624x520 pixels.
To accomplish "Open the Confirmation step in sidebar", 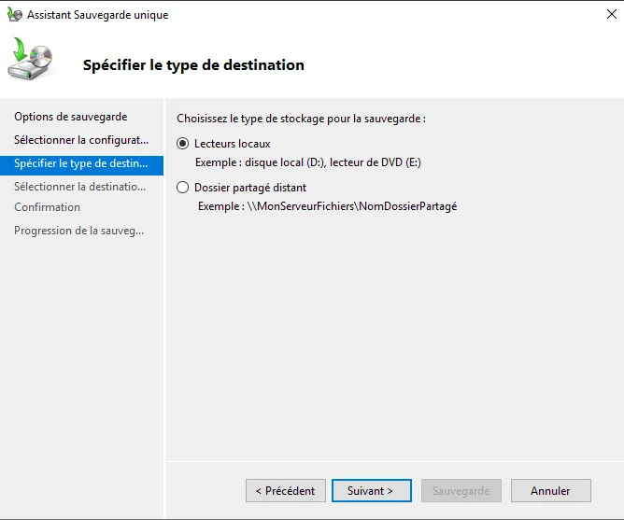I will click(48, 207).
